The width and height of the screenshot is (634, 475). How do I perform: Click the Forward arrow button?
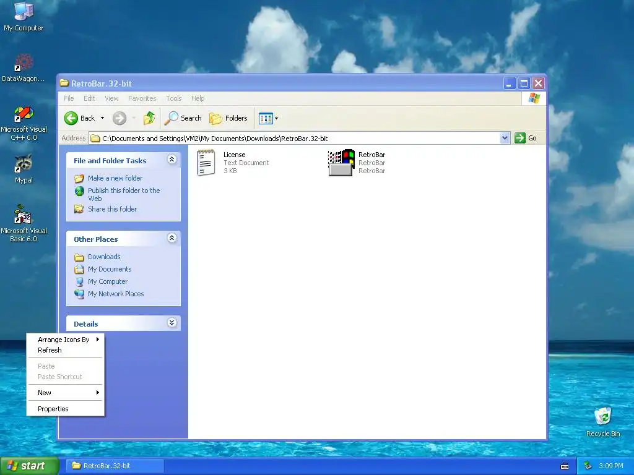[x=119, y=118]
